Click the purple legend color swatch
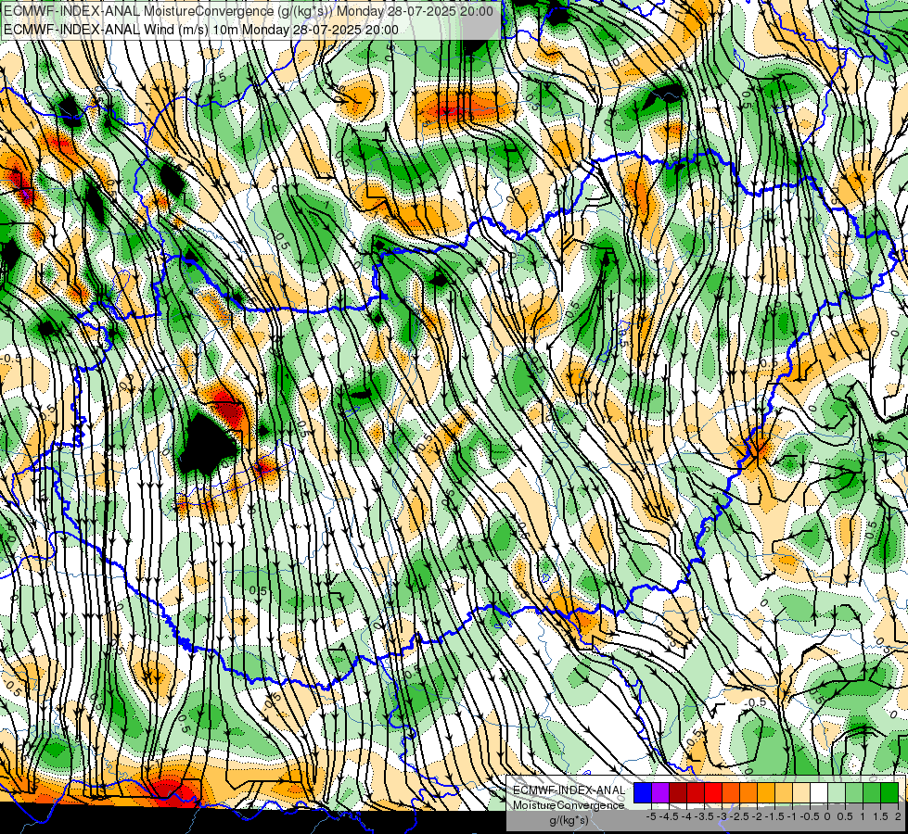This screenshot has width=908, height=834. point(660,792)
